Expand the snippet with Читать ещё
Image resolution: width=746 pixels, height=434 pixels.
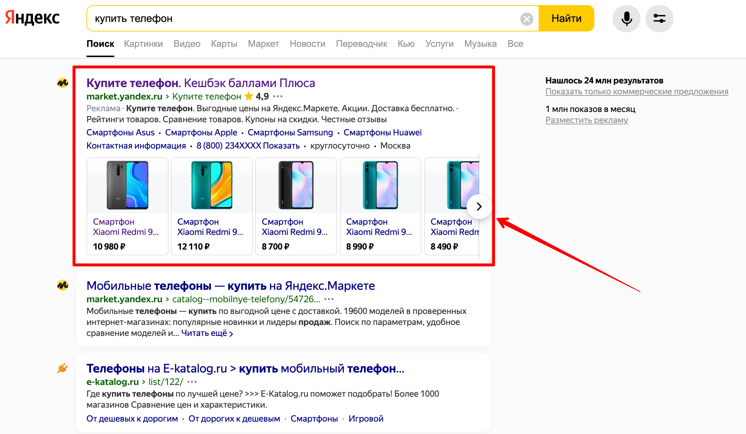pyautogui.click(x=207, y=333)
